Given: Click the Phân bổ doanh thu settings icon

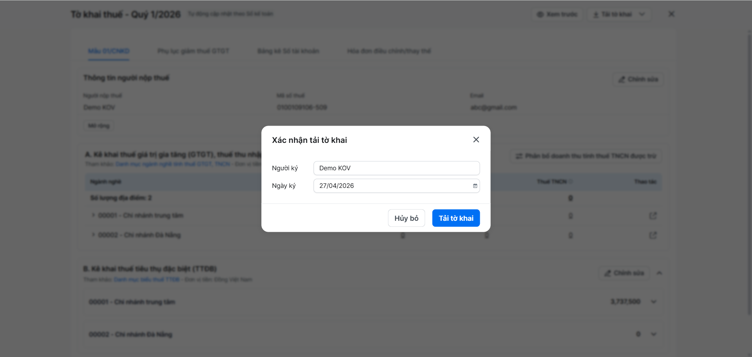Looking at the screenshot, I should [x=519, y=156].
